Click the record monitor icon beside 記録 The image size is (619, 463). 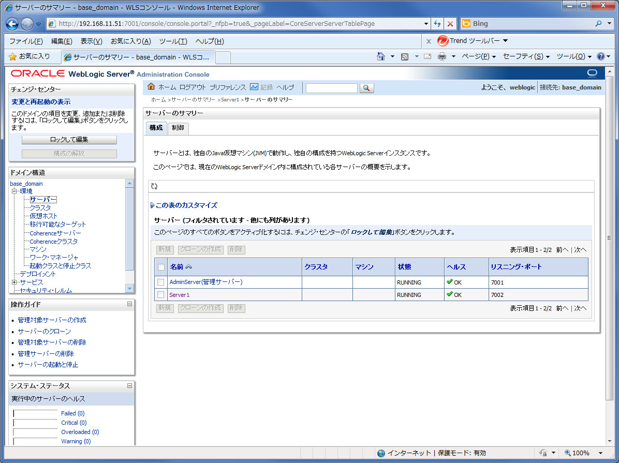254,87
